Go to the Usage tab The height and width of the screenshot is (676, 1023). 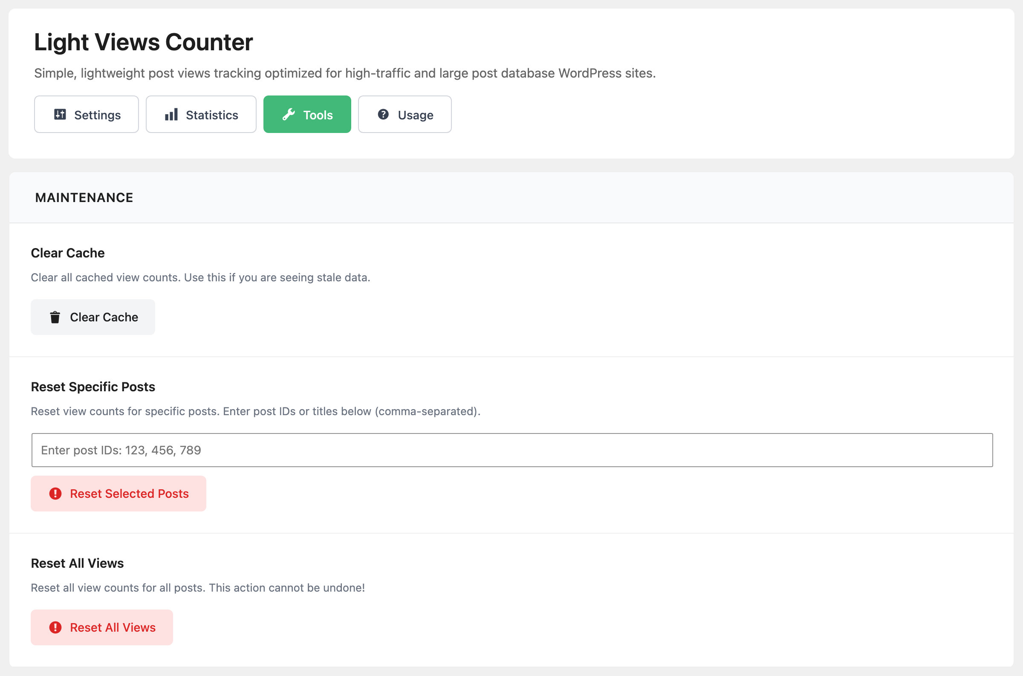click(405, 114)
